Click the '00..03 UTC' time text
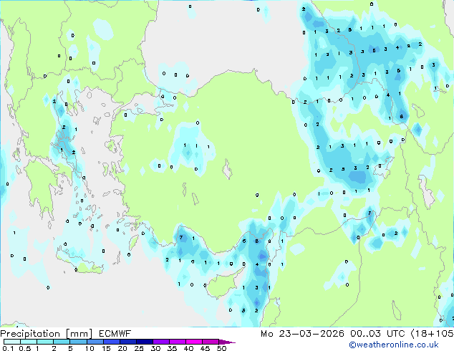This screenshot has width=454, height=351. 377,334
